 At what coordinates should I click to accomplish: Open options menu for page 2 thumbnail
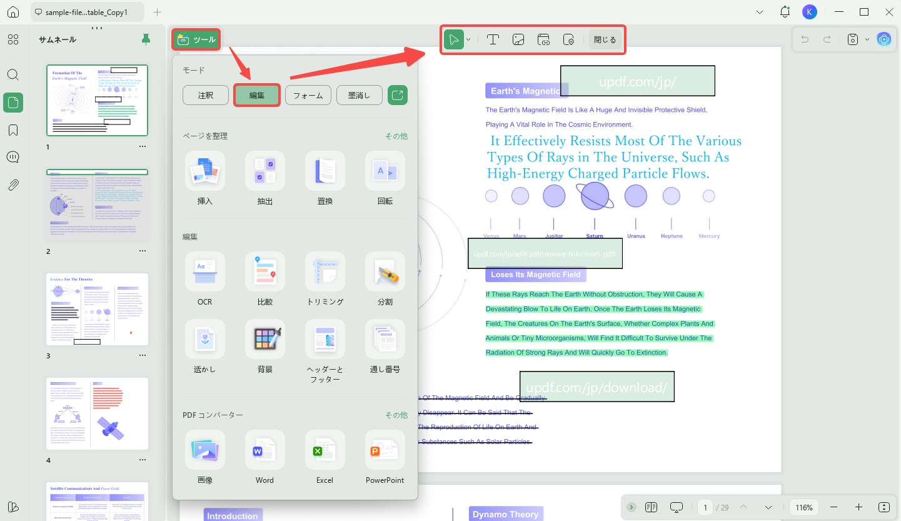(x=143, y=251)
